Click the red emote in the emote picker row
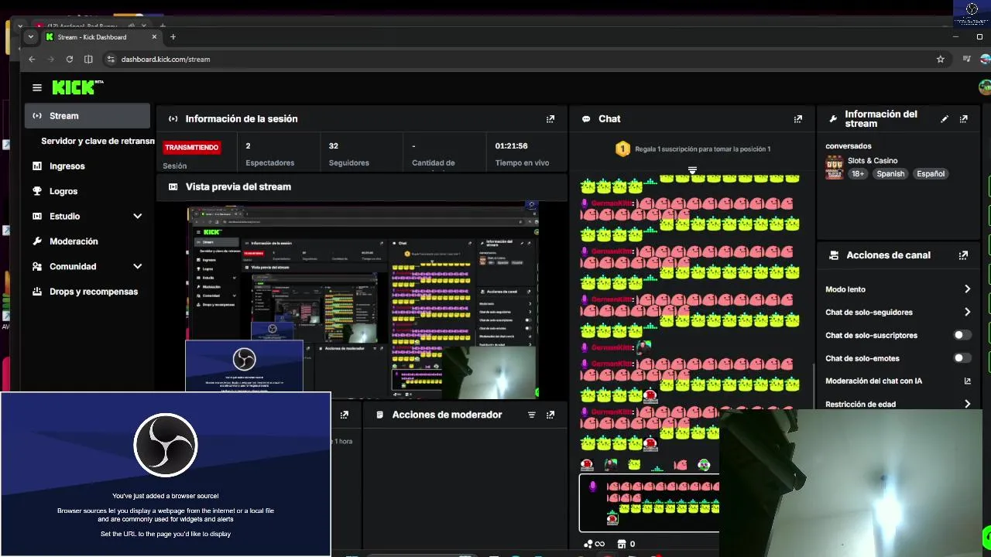This screenshot has width=991, height=557. tap(587, 465)
